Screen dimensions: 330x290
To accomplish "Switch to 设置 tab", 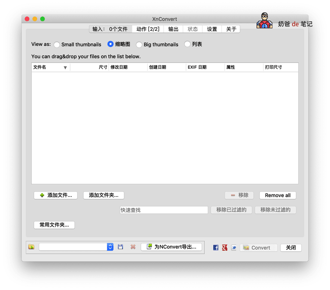I will (212, 29).
